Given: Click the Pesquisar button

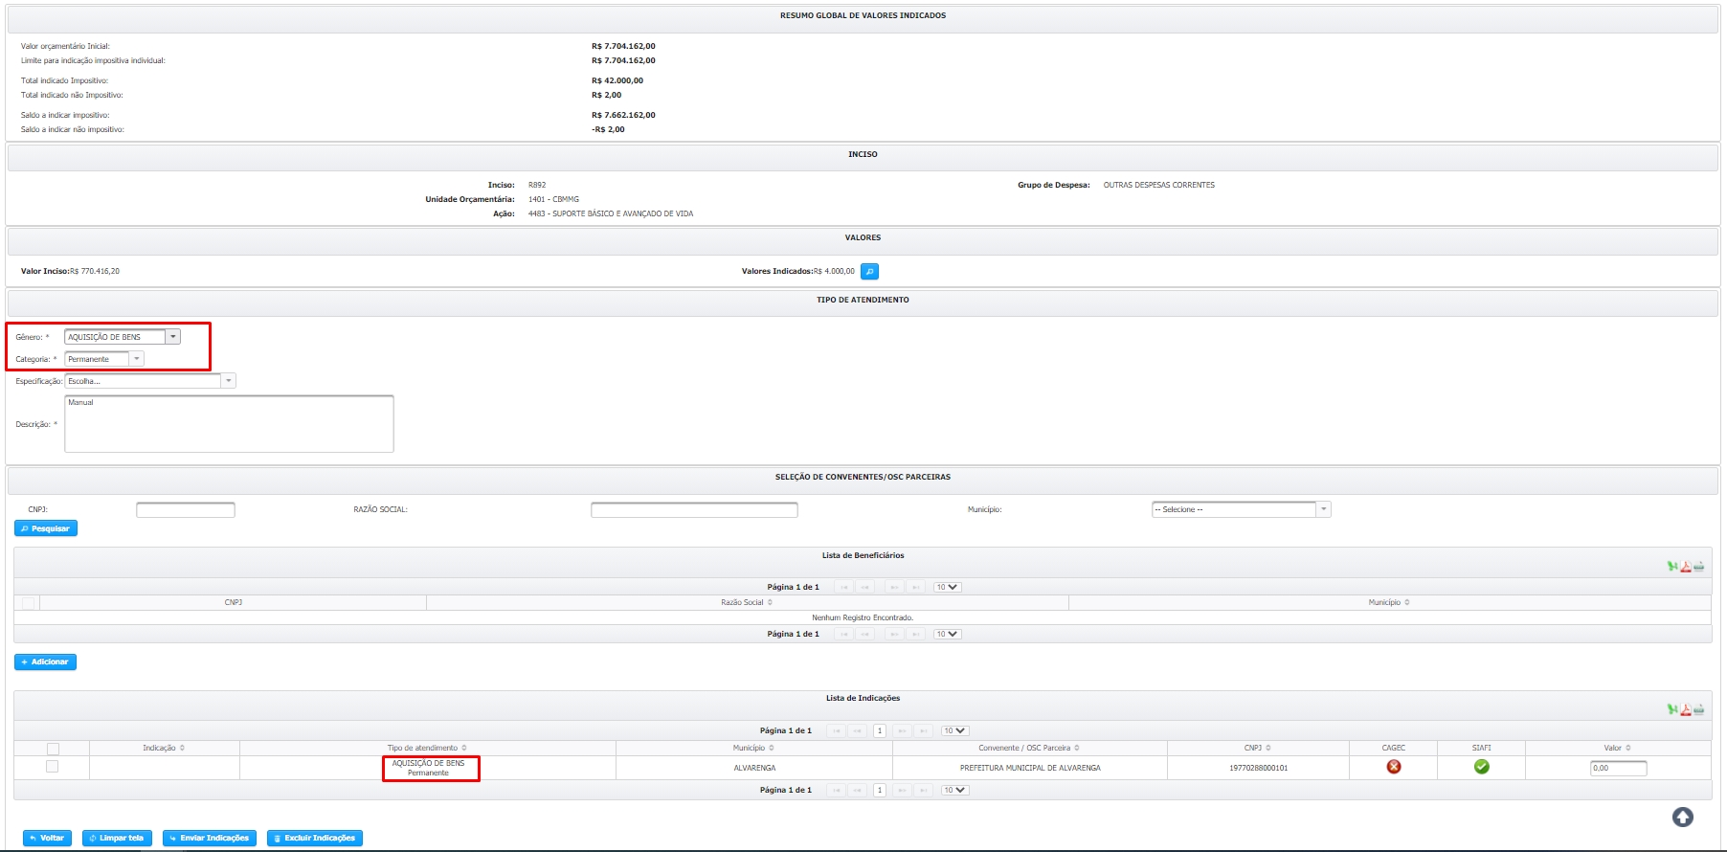Looking at the screenshot, I should coord(46,528).
